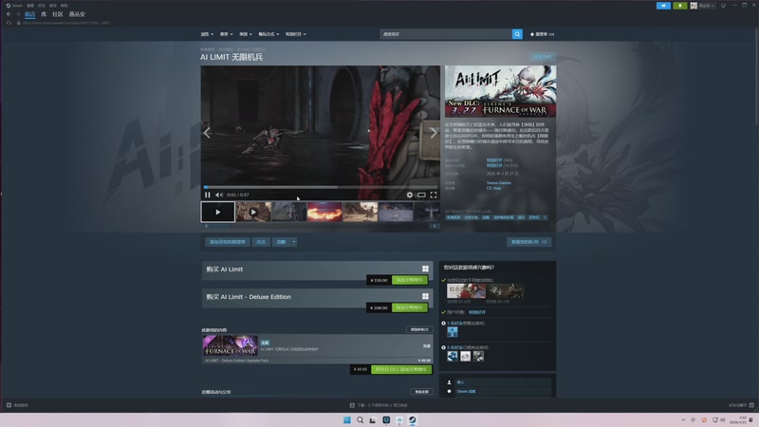The height and width of the screenshot is (427, 759).
Task: Click the store search input field
Action: coord(446,34)
